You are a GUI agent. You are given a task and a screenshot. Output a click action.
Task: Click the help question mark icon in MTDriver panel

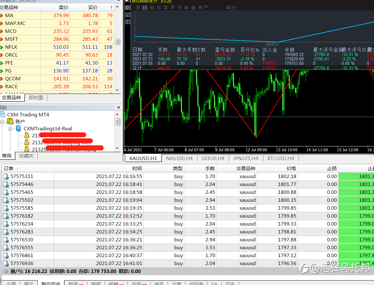(127, 22)
